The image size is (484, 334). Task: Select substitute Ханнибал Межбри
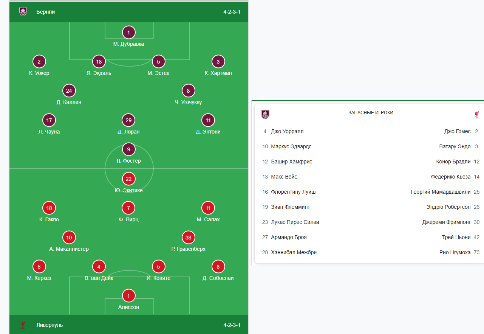tap(294, 252)
